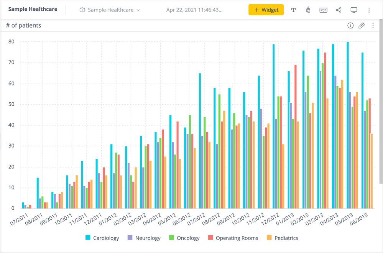
Task: Click the monitor display mode icon
Action: 354,10
